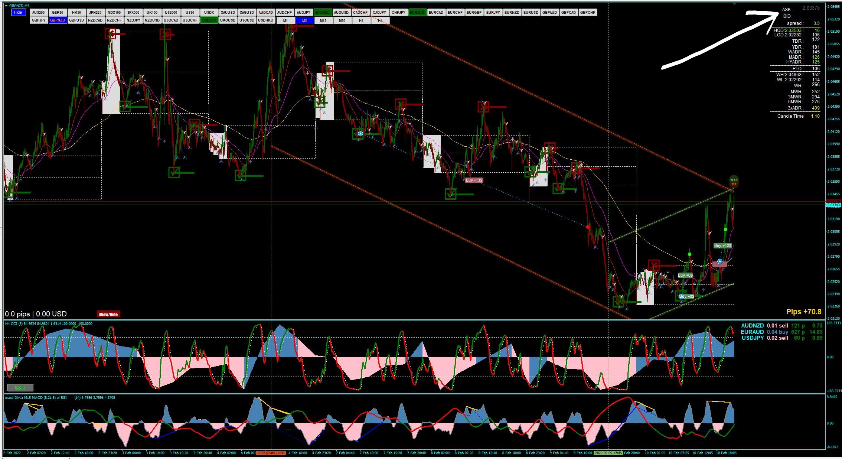
Task: Click the Buy +6$ trade label
Action: point(685,275)
